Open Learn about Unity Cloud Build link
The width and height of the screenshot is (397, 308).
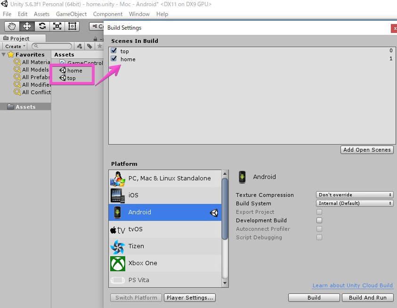coord(352,286)
